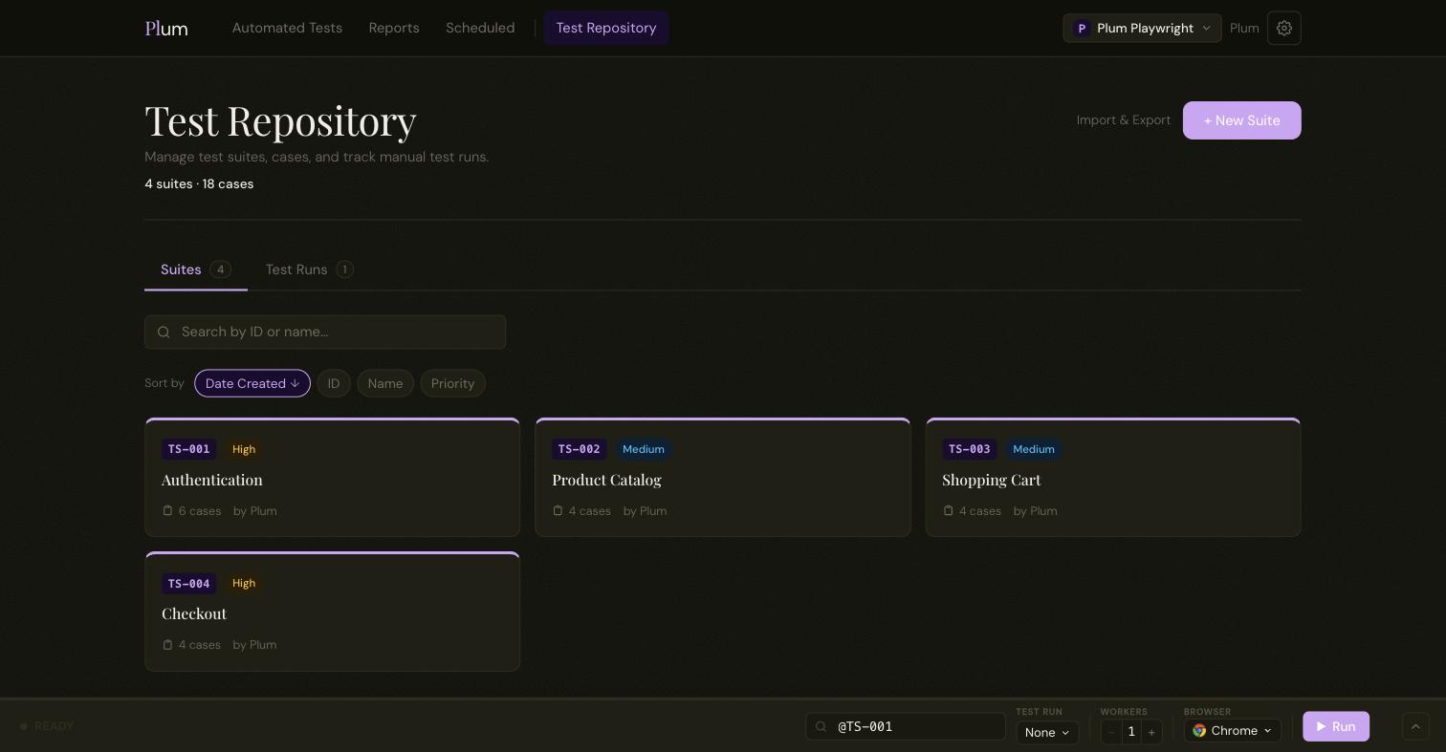Screen dimensions: 1446x752
Task: Click the TS-001 ID badge
Action: [x=188, y=449]
